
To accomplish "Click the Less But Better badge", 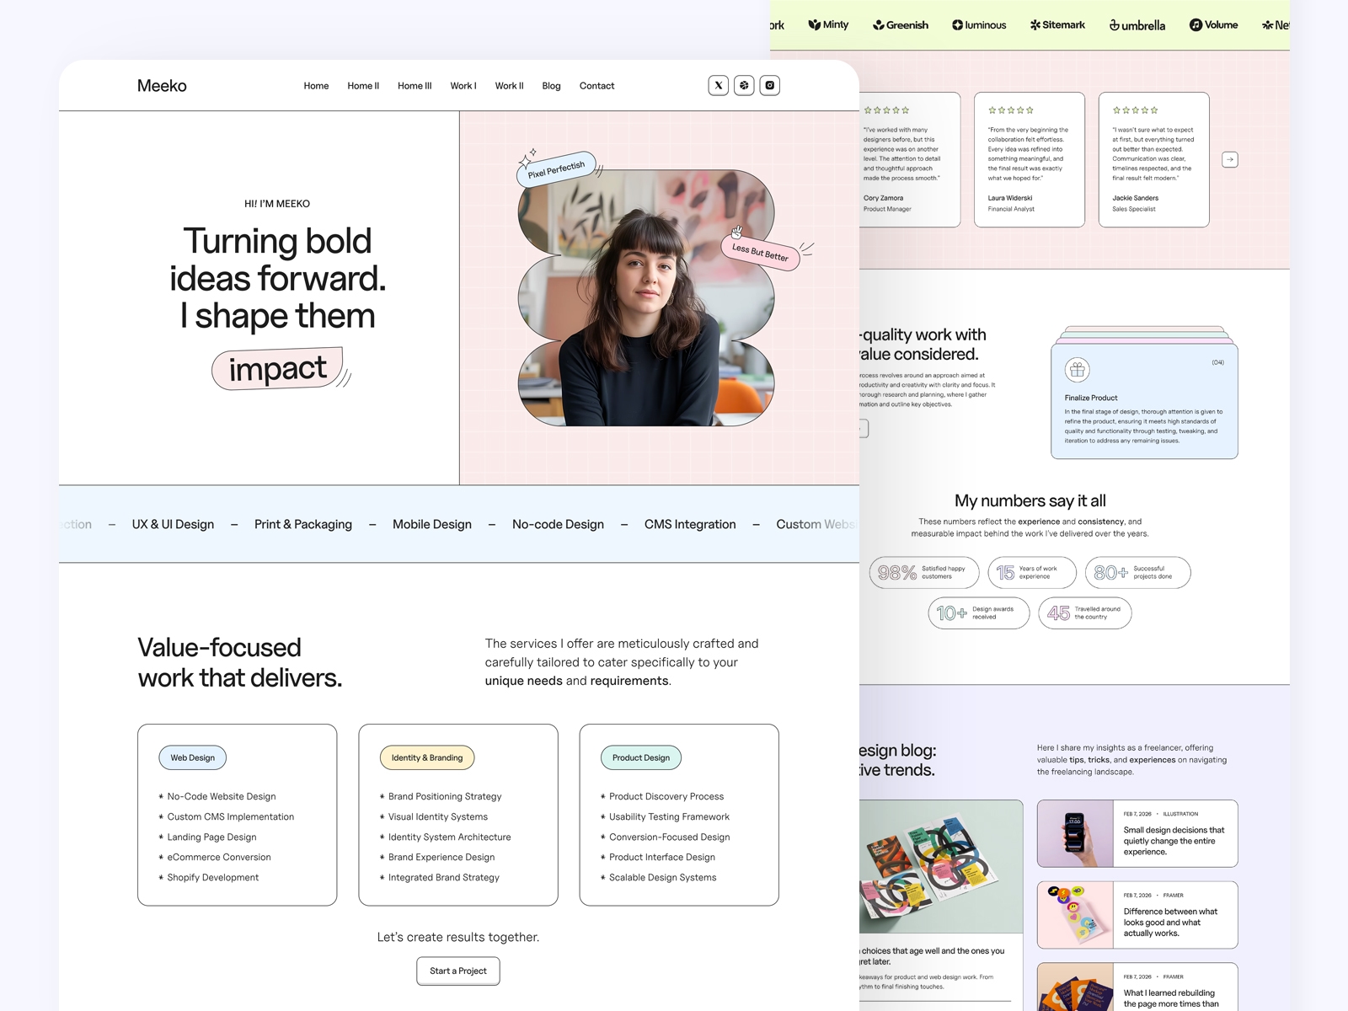I will [760, 252].
